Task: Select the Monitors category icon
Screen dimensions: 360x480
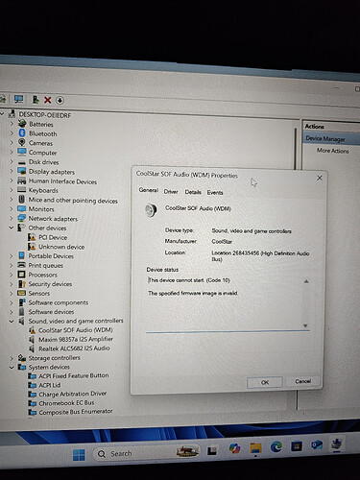Action: point(22,208)
